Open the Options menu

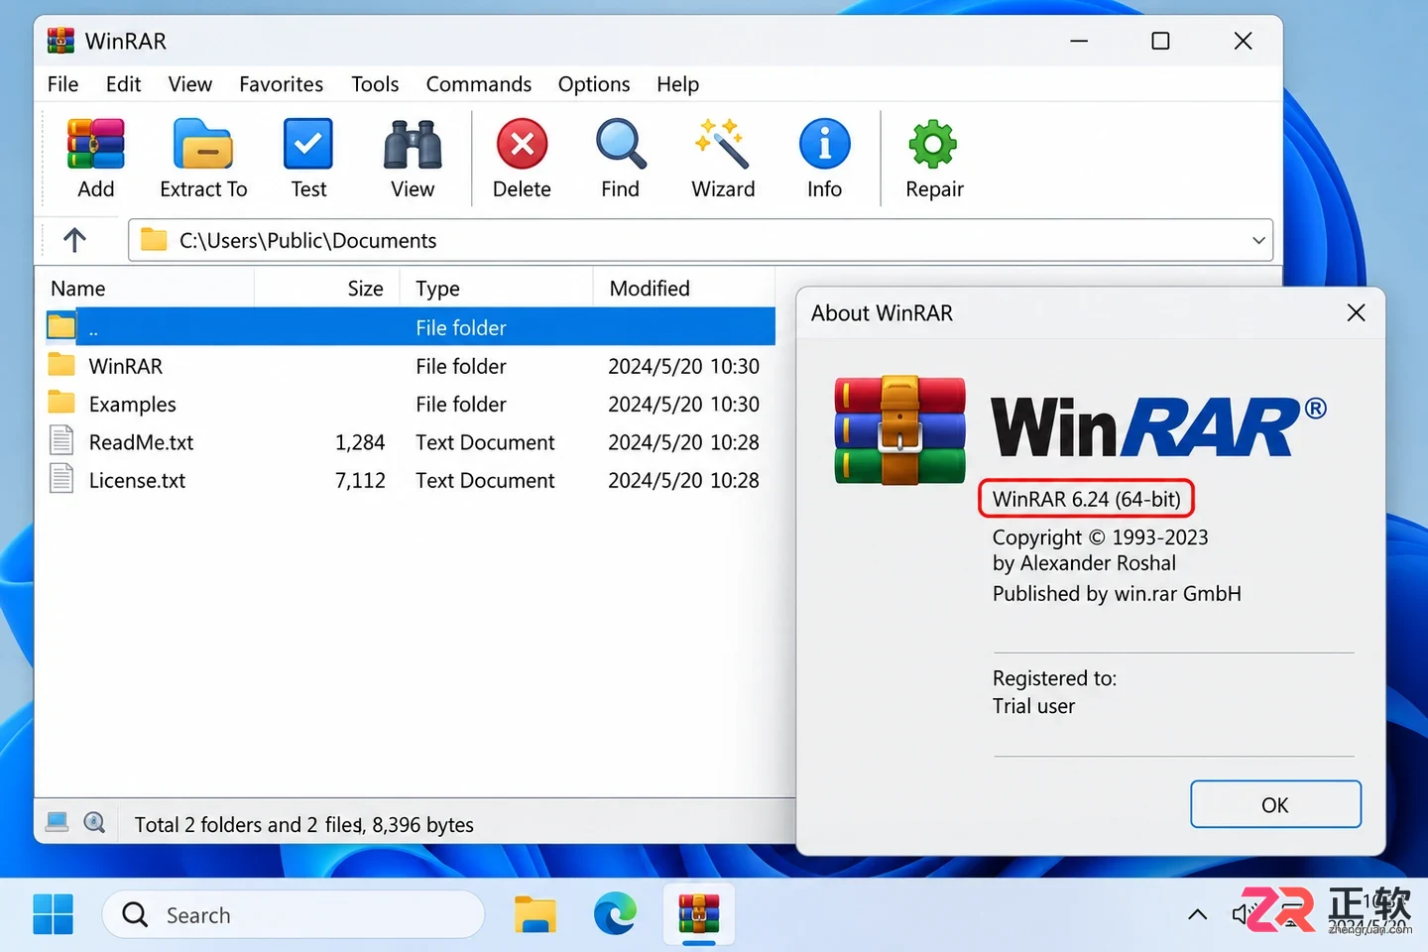594,84
